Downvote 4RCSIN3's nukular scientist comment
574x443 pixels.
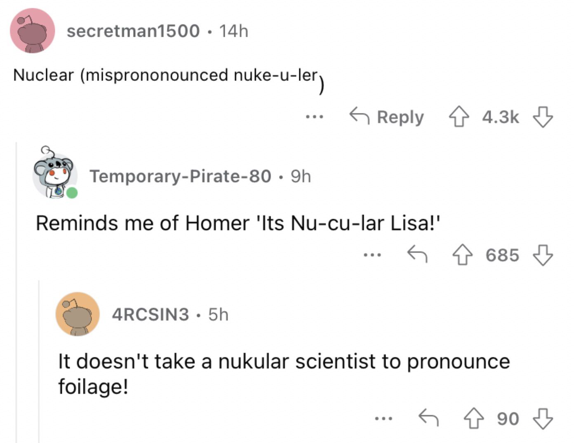coord(543,418)
